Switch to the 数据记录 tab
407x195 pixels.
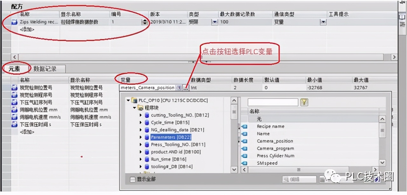point(45,69)
